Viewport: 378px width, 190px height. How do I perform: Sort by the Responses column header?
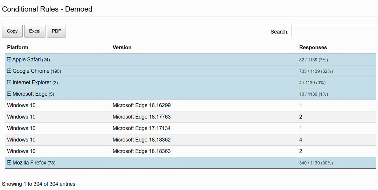coord(313,47)
